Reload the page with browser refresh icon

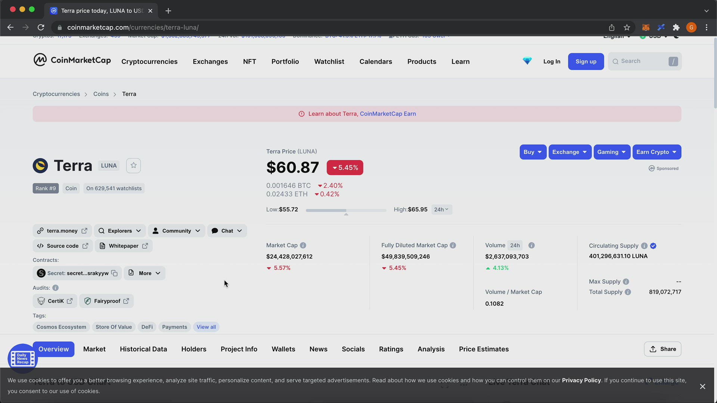coord(41,27)
